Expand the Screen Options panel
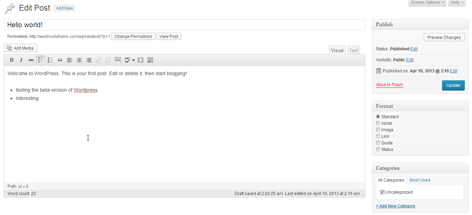 [x=427, y=2]
